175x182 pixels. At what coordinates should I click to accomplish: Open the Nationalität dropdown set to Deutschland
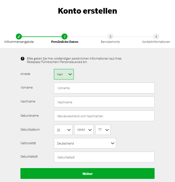pyautogui.click(x=85, y=143)
